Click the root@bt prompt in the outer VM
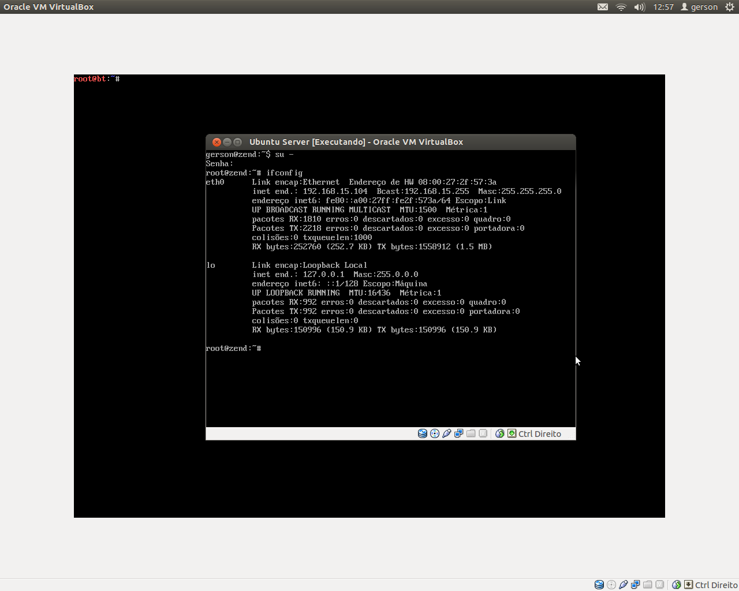 tap(96, 78)
